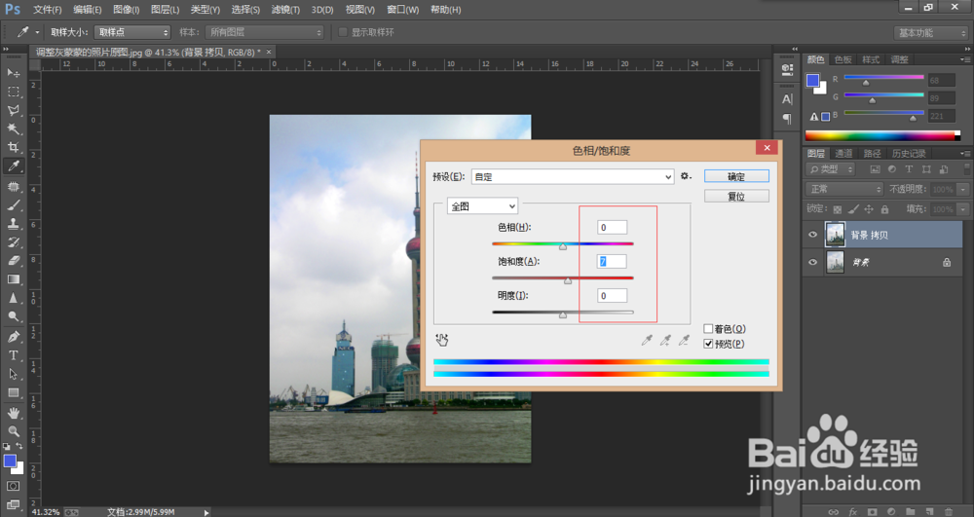Open the 填充 fill arrow
The image size is (974, 517).
coord(963,209)
